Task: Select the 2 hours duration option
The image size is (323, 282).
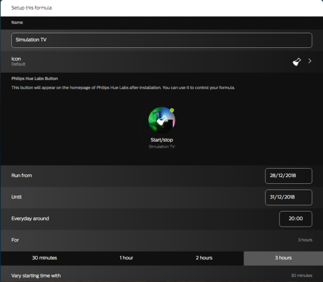Action: (204, 258)
